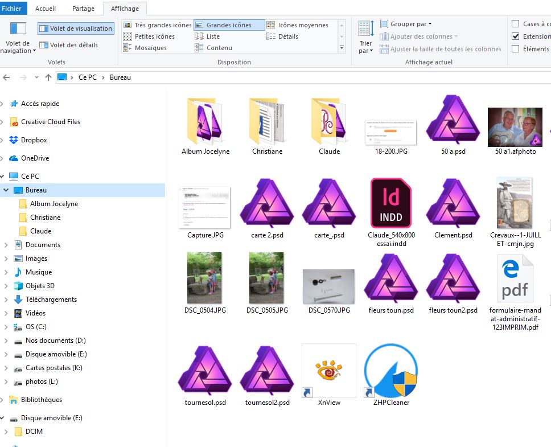
Task: Select the 50 a.psd file icon
Action: click(x=453, y=120)
